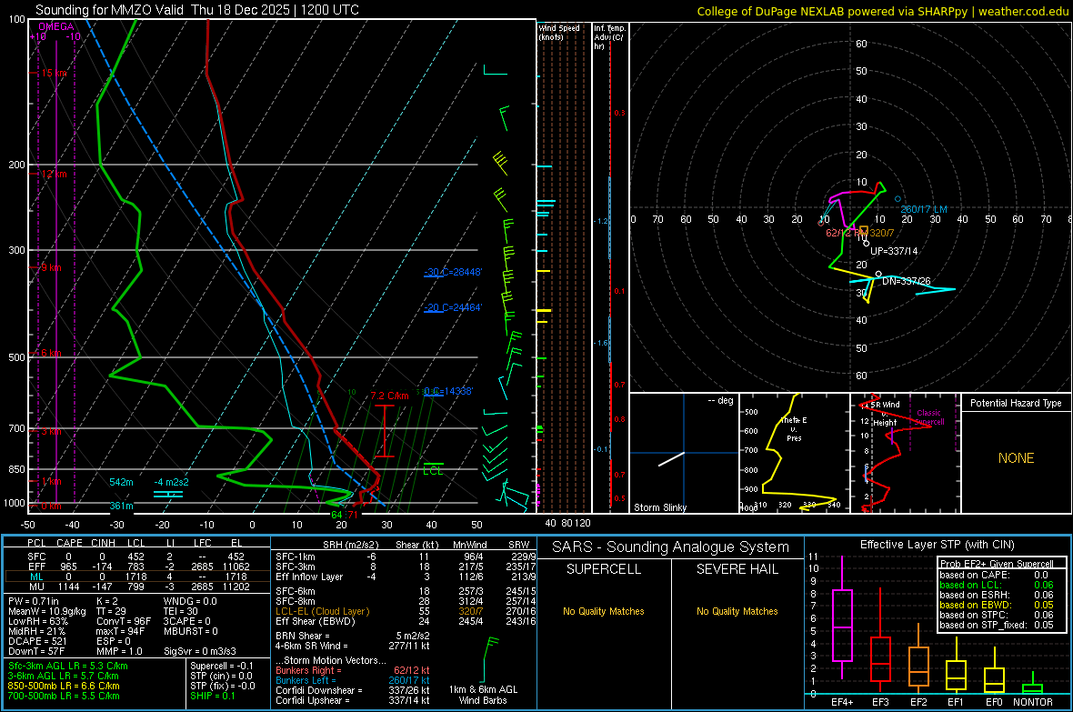Click the SEVERE HAIL column header

click(x=737, y=569)
